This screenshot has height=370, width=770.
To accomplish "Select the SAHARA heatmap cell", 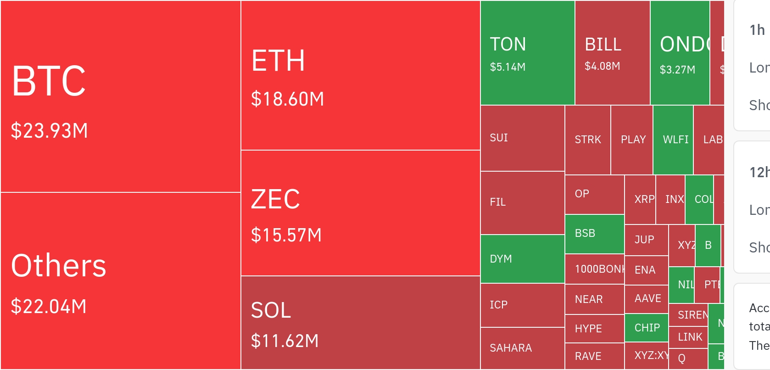I will click(523, 348).
